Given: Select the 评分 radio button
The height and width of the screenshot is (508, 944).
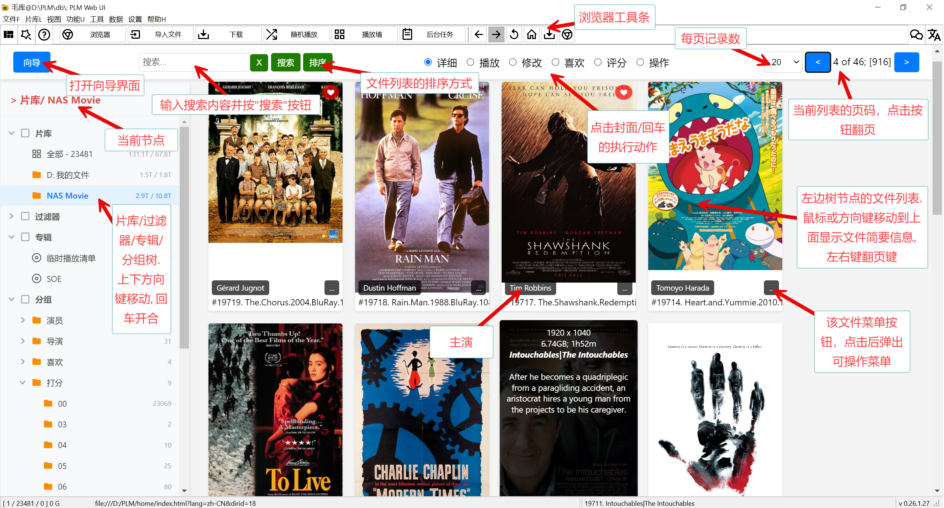Looking at the screenshot, I should [x=598, y=62].
